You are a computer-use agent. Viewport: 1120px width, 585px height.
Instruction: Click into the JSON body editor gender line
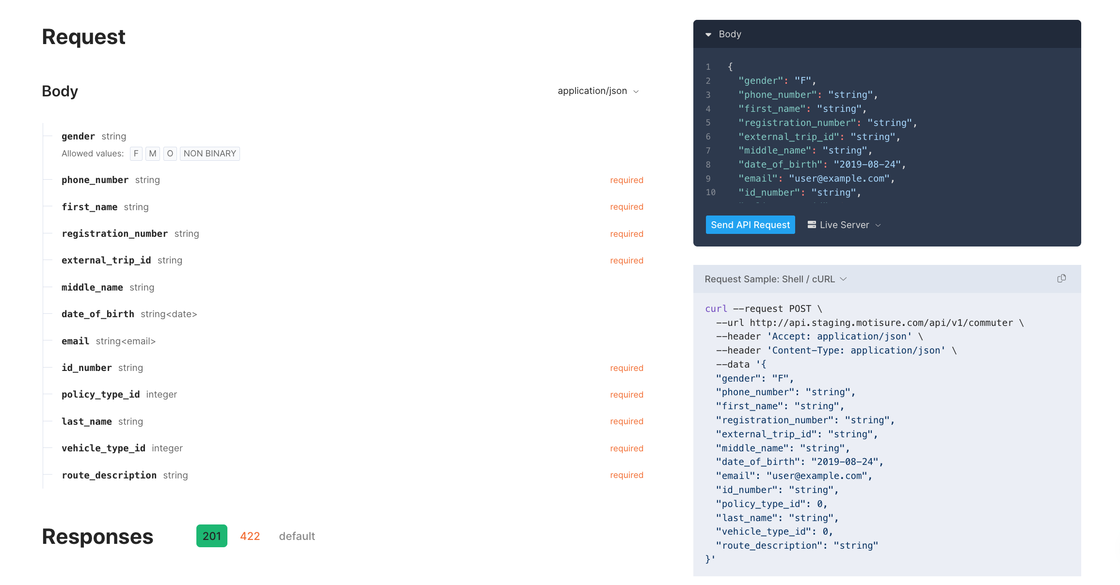click(x=777, y=81)
